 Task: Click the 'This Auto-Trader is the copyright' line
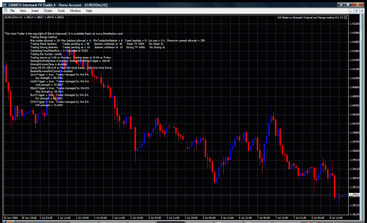(64, 34)
